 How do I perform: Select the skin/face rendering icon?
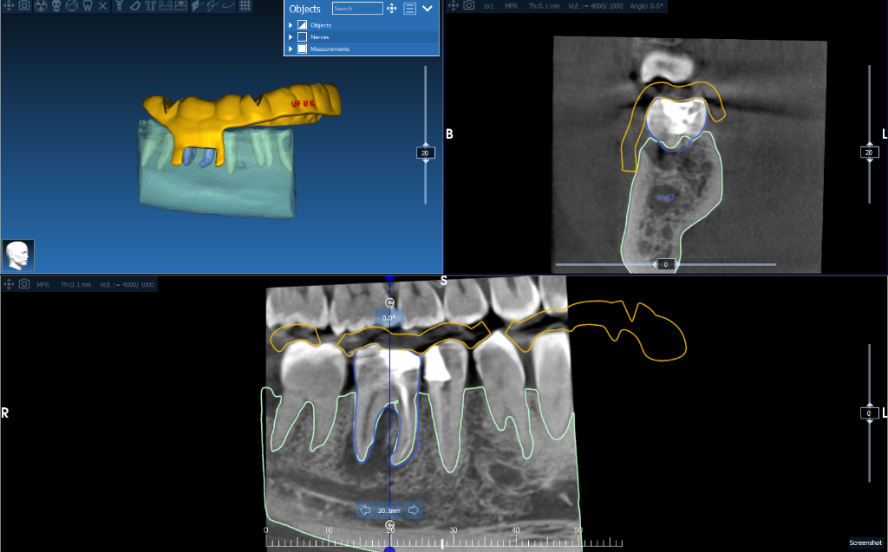tap(72, 7)
